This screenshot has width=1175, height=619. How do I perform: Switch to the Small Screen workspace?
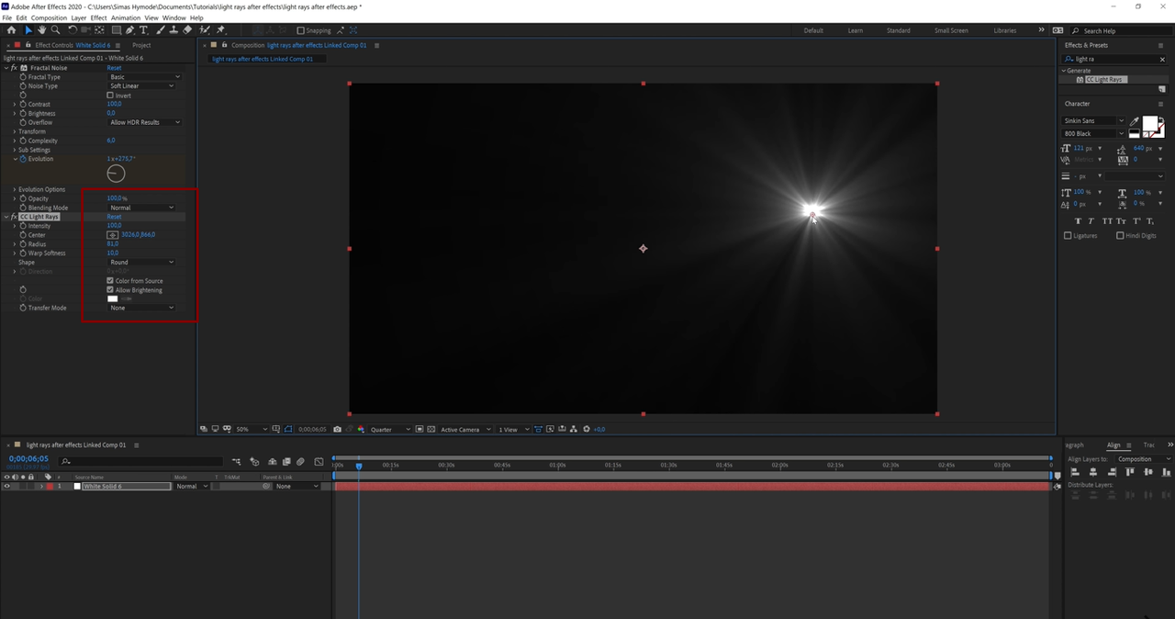[951, 30]
